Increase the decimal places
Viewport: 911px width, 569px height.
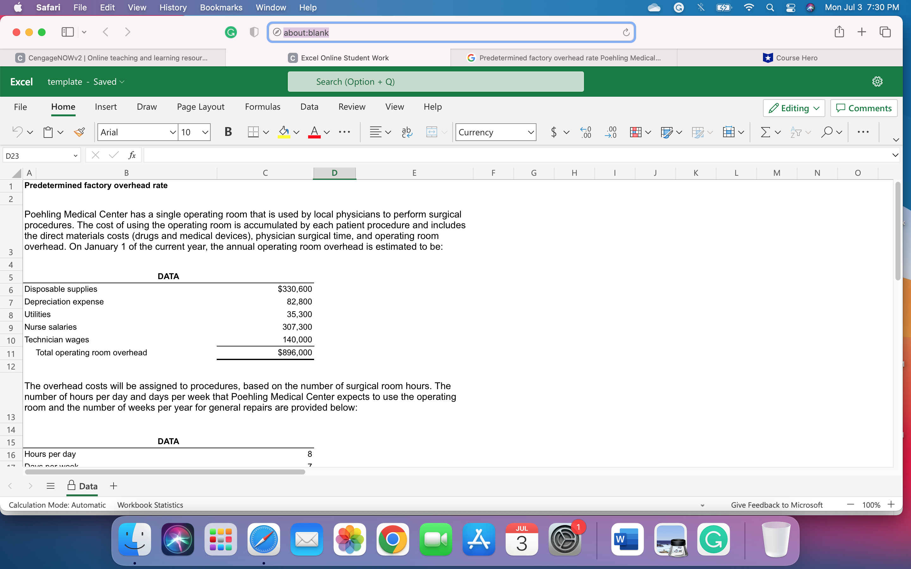pos(585,132)
